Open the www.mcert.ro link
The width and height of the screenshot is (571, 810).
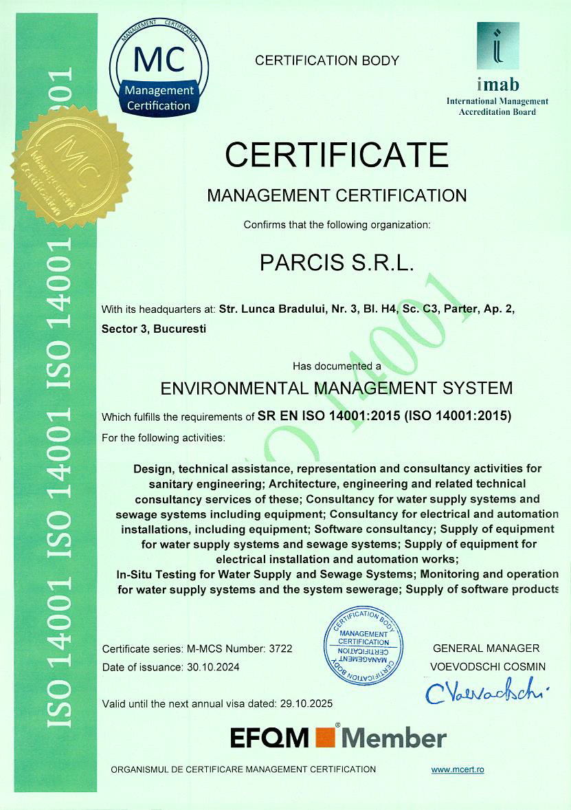(458, 769)
